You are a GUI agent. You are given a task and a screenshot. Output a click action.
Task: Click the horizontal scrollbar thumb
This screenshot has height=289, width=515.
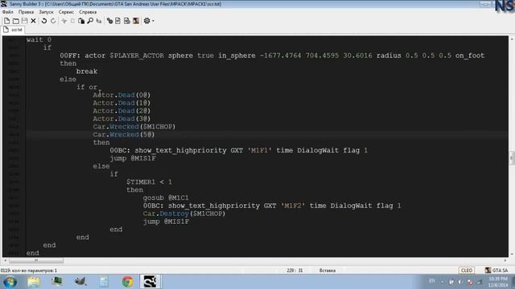36,260
